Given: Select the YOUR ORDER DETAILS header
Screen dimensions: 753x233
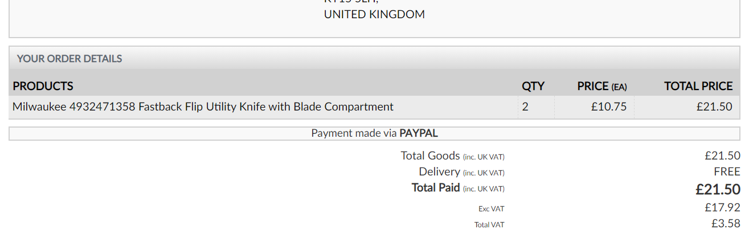Looking at the screenshot, I should coord(69,59).
